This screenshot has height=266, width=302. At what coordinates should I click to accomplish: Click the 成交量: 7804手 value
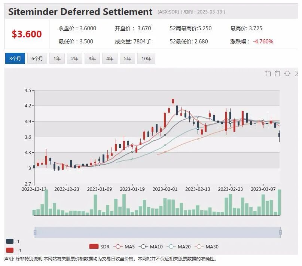click(x=133, y=42)
